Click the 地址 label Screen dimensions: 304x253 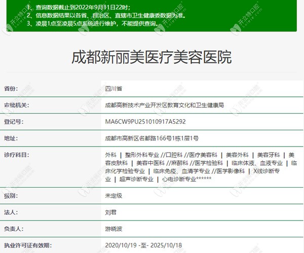(11, 138)
